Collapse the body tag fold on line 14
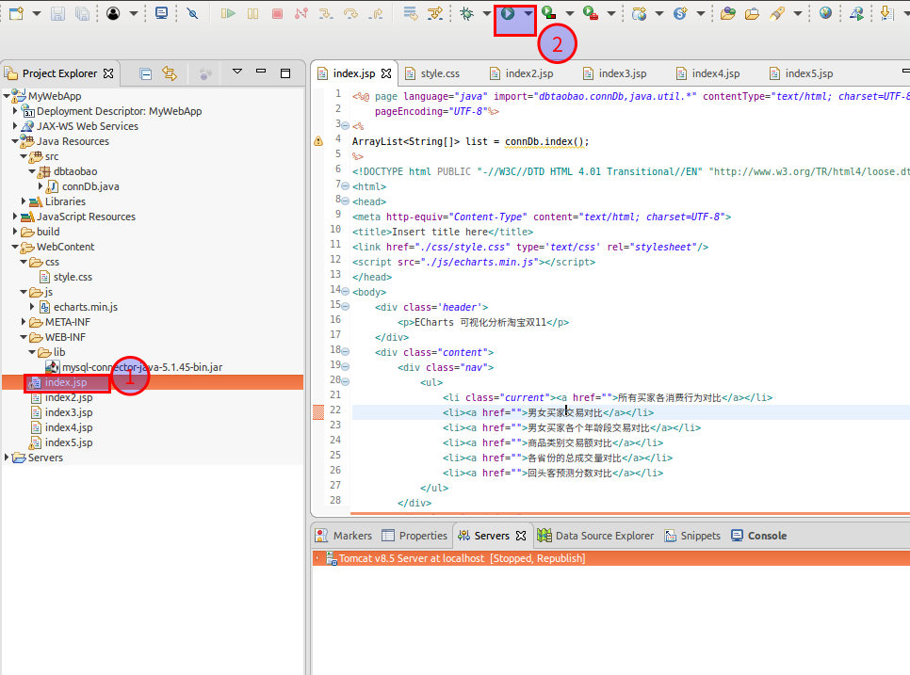The width and height of the screenshot is (910, 675). [345, 292]
